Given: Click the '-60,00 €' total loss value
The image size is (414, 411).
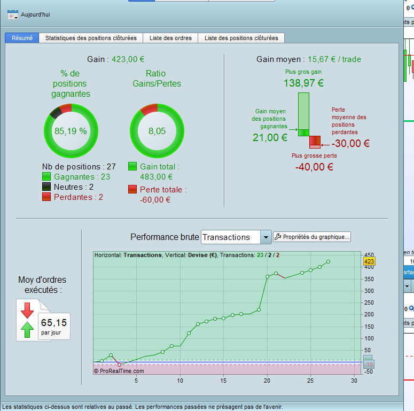Looking at the screenshot, I should (155, 200).
